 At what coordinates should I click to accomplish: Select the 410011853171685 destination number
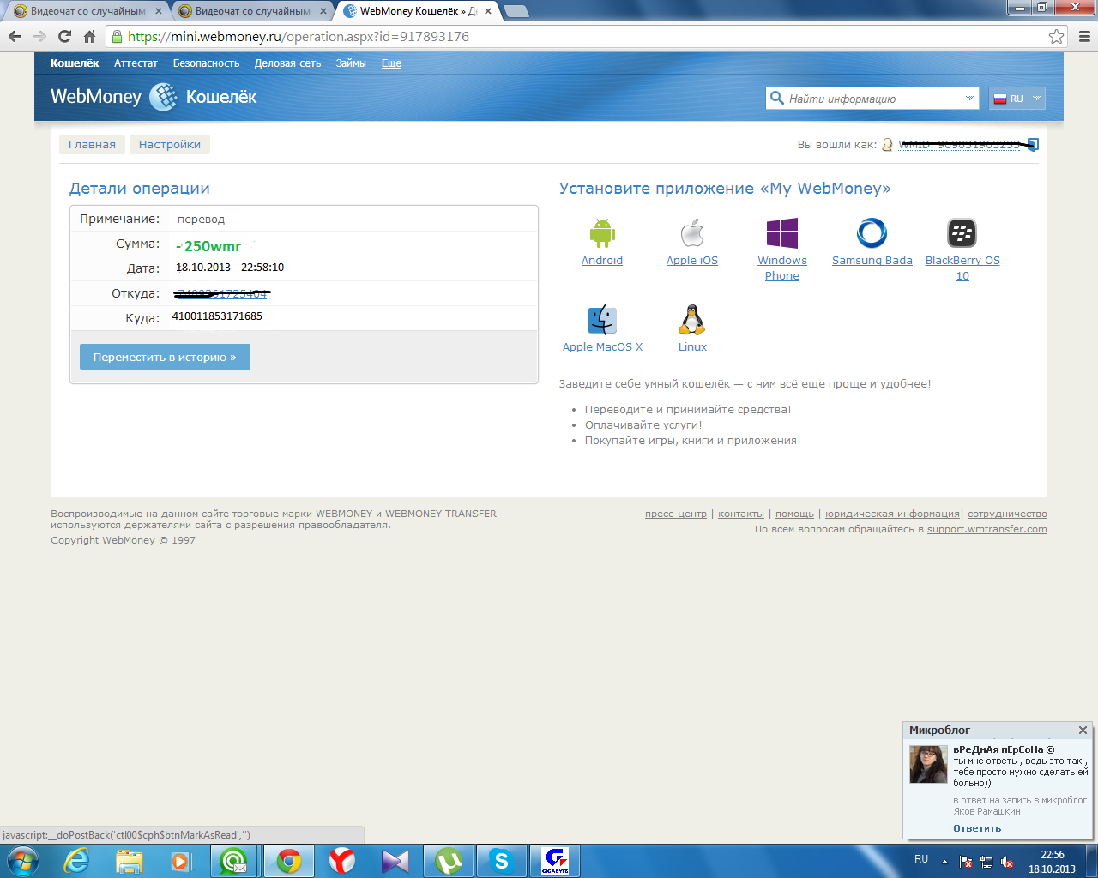pos(217,316)
